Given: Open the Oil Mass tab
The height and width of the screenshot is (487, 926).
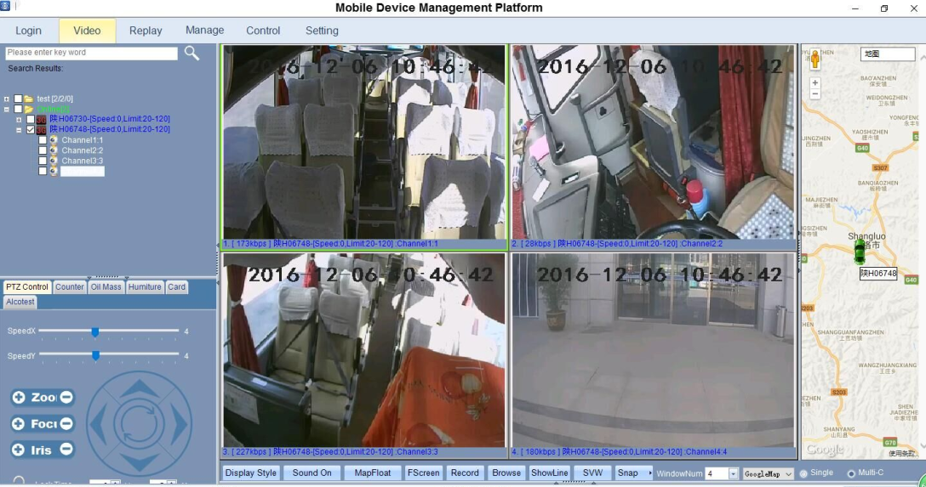Looking at the screenshot, I should pos(106,287).
